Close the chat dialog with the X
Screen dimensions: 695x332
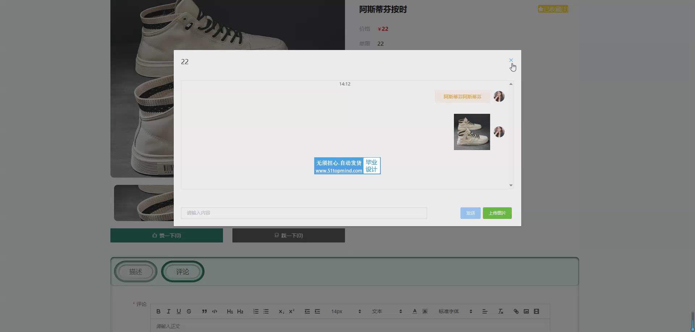click(511, 60)
